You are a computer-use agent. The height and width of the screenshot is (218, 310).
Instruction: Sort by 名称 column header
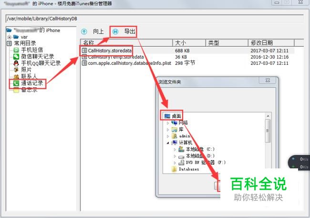point(126,43)
